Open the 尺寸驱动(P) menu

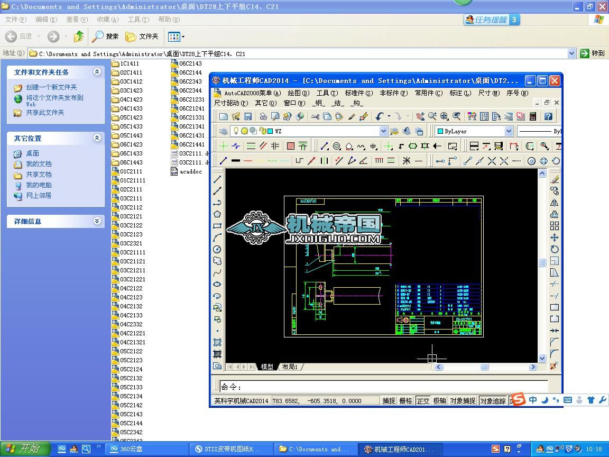[230, 103]
